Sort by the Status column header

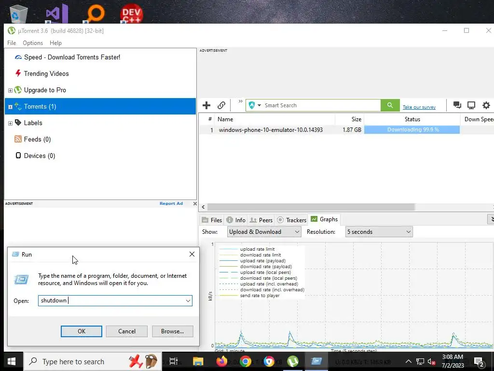coord(412,119)
